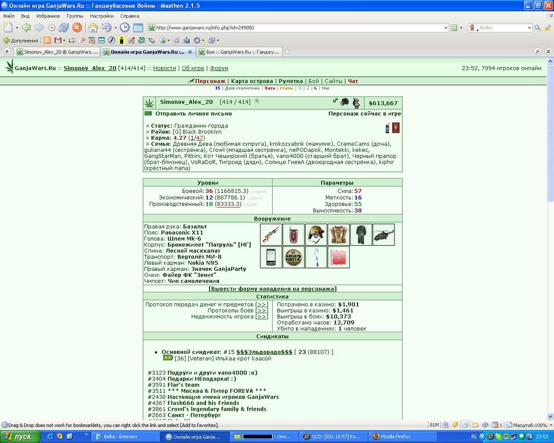Click the Рулетка link

coord(291,81)
